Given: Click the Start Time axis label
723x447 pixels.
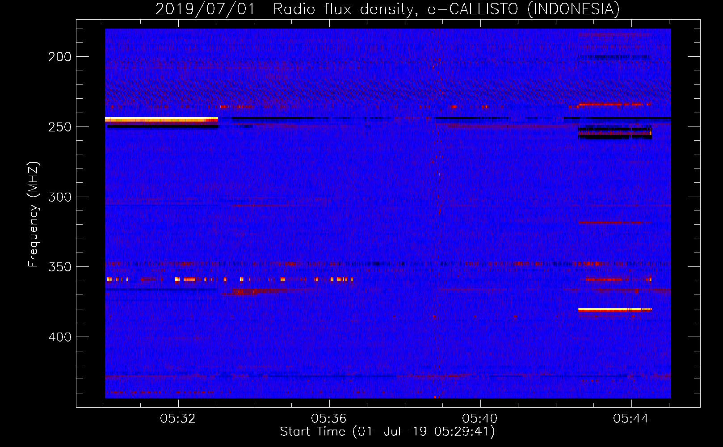Looking at the screenshot, I should point(387,432).
